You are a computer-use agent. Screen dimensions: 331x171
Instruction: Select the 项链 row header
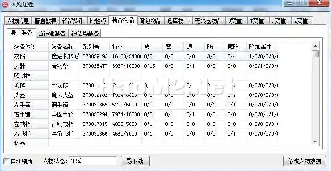(30, 85)
